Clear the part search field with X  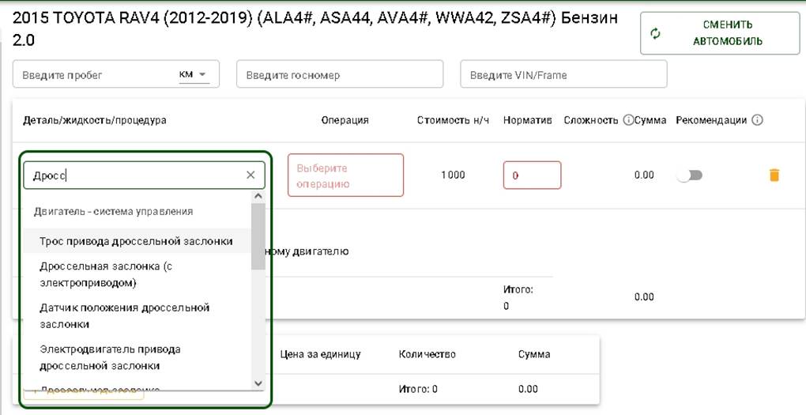point(250,175)
